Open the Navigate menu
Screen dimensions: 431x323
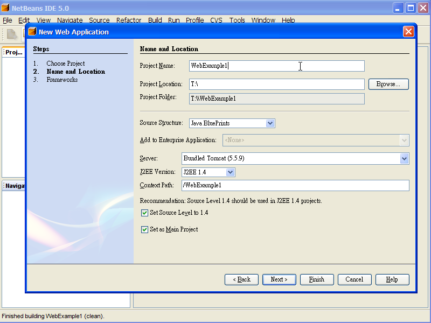tap(70, 20)
